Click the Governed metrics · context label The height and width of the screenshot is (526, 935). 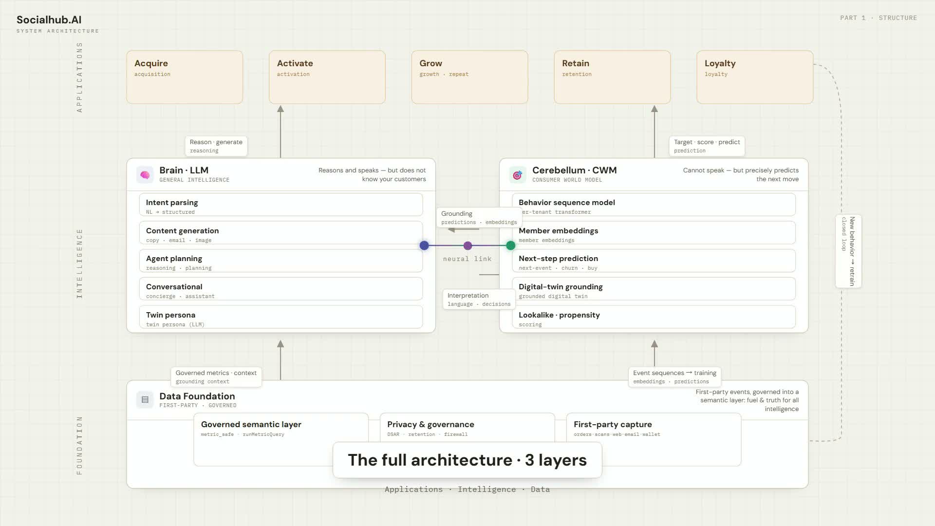[216, 377]
